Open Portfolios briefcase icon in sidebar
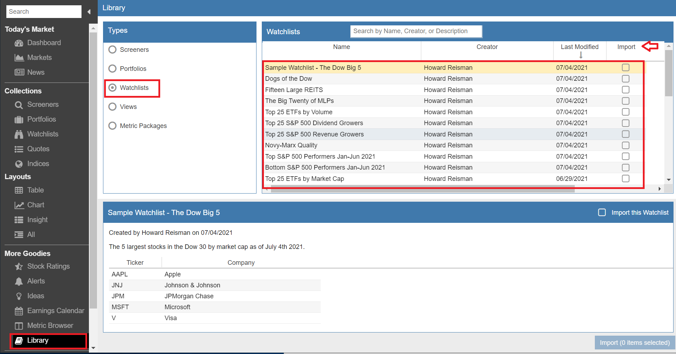 pyautogui.click(x=19, y=120)
